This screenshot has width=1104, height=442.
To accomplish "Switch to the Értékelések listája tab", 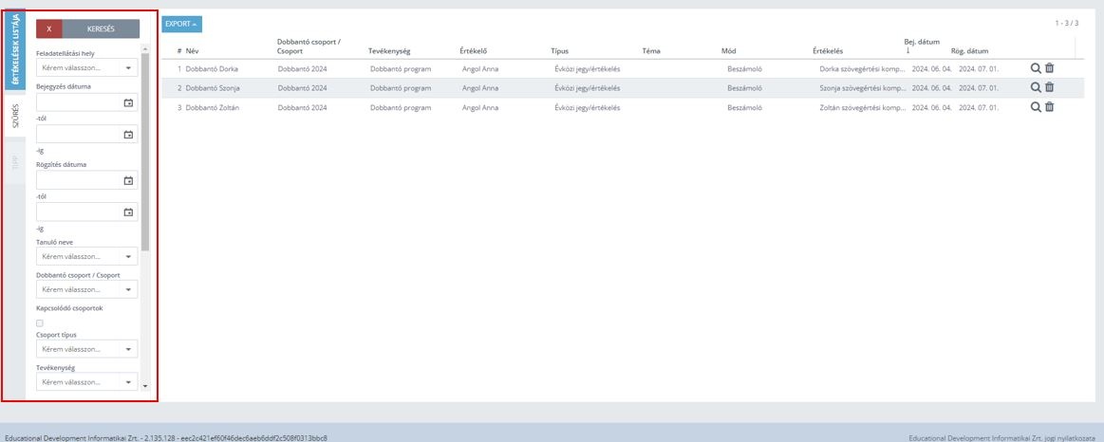I will 15,48.
